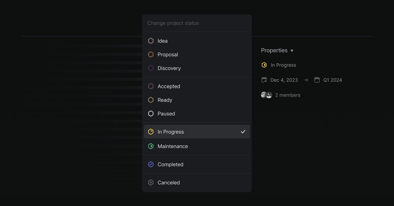394x206 pixels.
Task: Choose Completed in the status list
Action: pos(170,164)
